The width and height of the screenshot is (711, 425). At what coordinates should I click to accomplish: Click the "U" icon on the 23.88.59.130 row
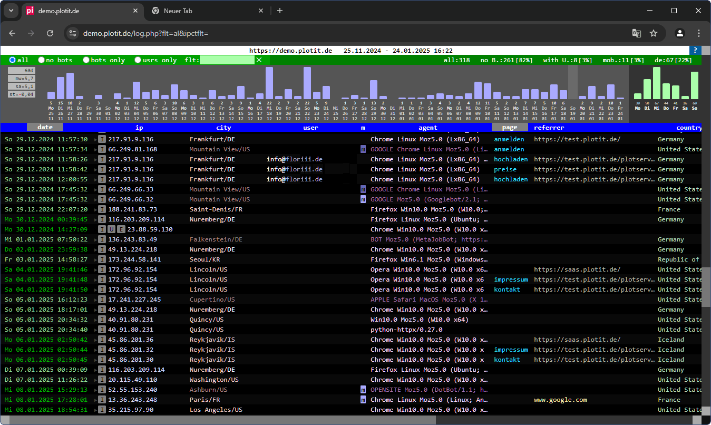111,229
